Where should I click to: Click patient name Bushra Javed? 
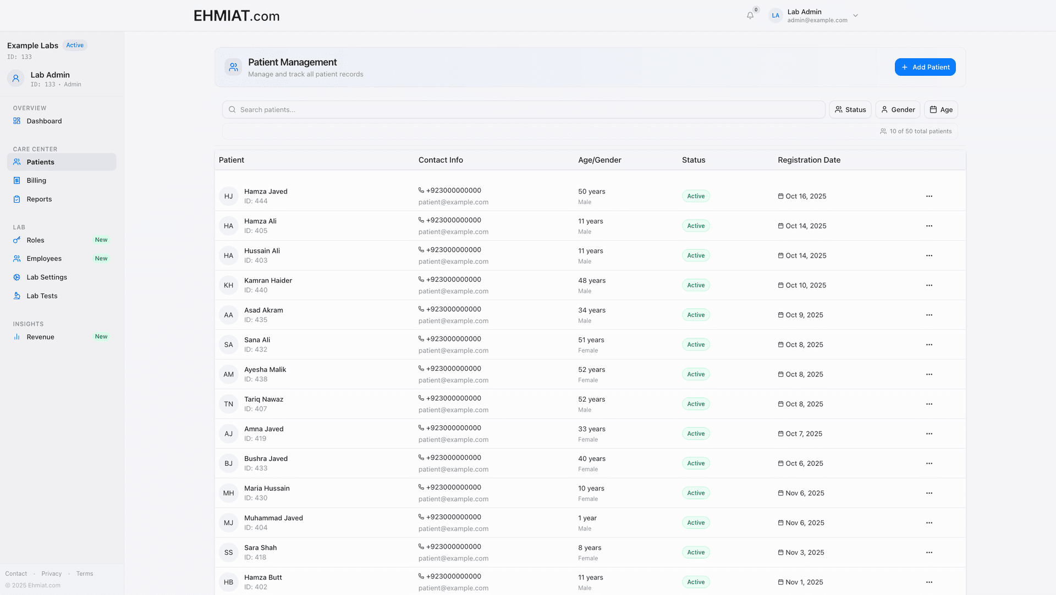pyautogui.click(x=266, y=459)
